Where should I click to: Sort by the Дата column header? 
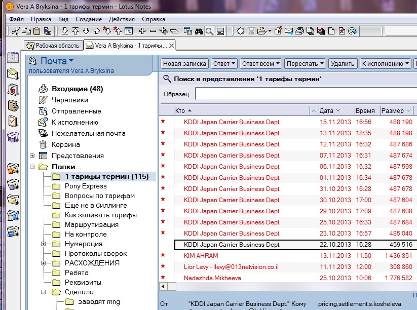point(336,110)
